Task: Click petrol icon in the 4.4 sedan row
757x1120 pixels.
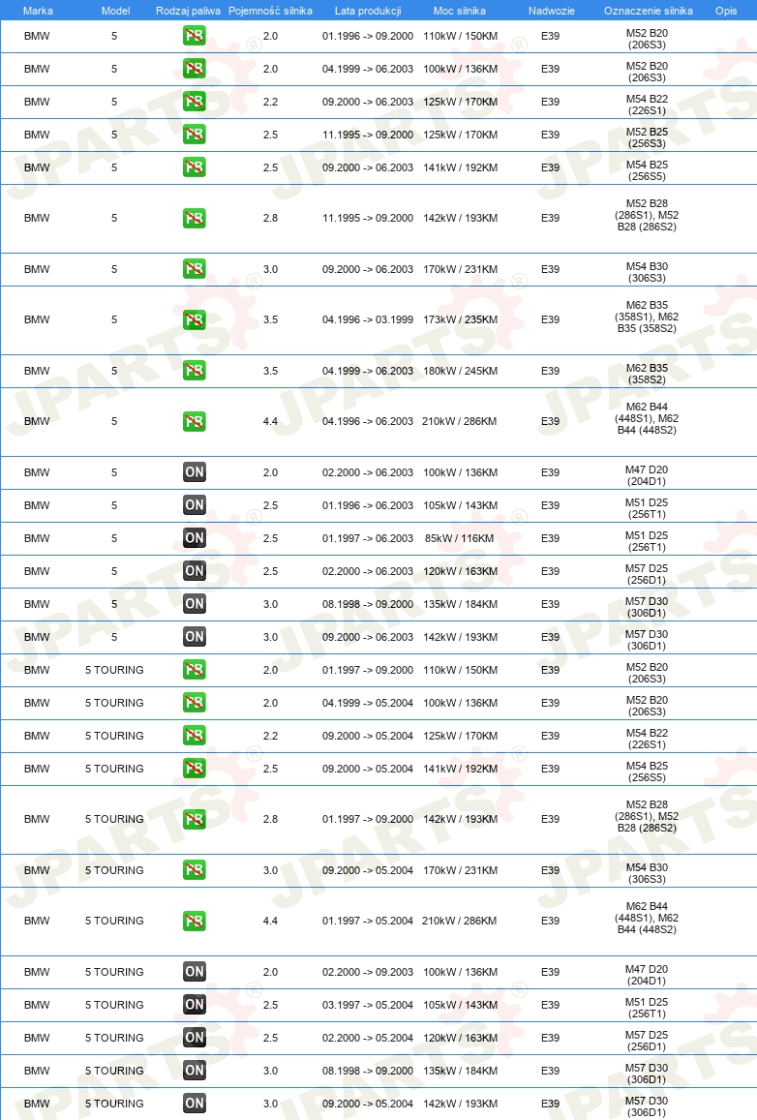Action: 195,421
